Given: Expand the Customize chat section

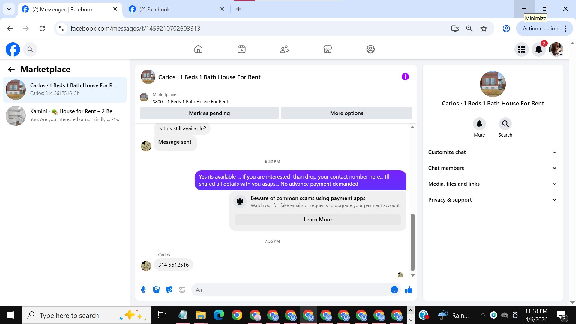Looking at the screenshot, I should point(493,152).
